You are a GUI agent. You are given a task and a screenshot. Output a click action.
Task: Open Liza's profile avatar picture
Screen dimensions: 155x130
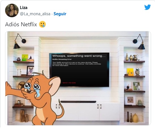(12, 10)
